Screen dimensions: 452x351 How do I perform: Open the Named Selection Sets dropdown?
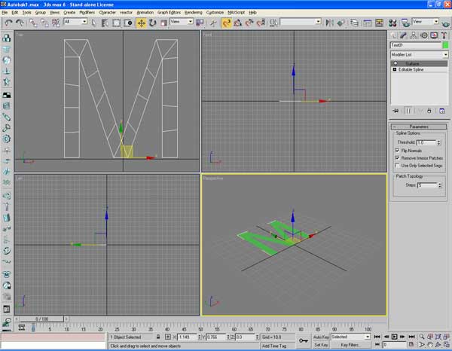(301, 22)
